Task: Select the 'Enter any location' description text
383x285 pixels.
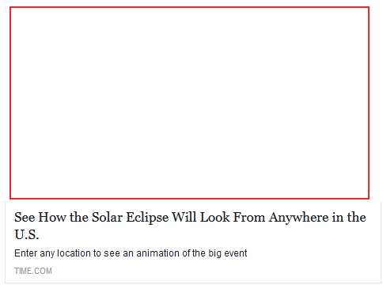Action: (131, 253)
